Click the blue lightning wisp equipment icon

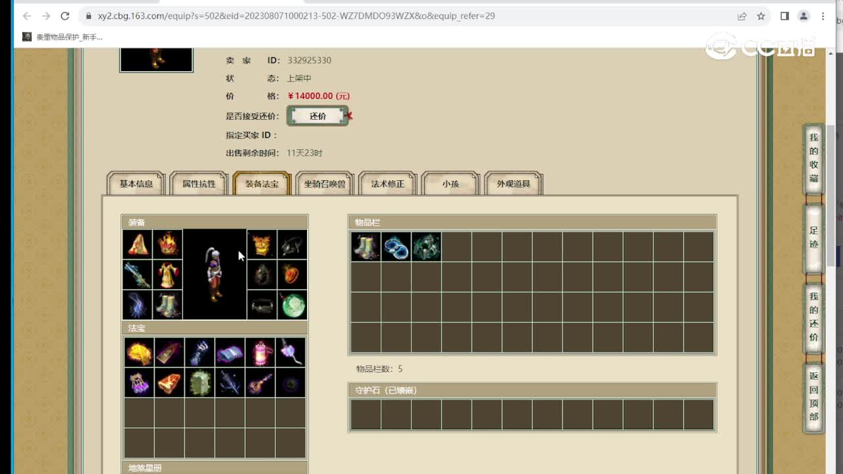tap(138, 305)
